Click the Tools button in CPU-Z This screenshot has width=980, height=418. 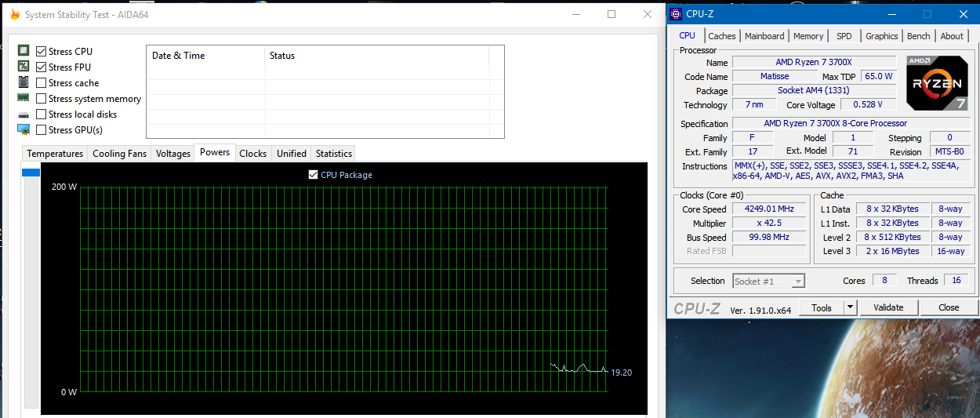[x=822, y=307]
